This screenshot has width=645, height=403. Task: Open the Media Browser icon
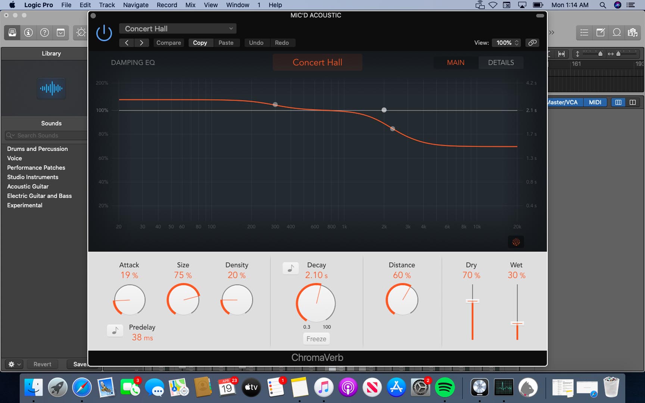coord(633,32)
